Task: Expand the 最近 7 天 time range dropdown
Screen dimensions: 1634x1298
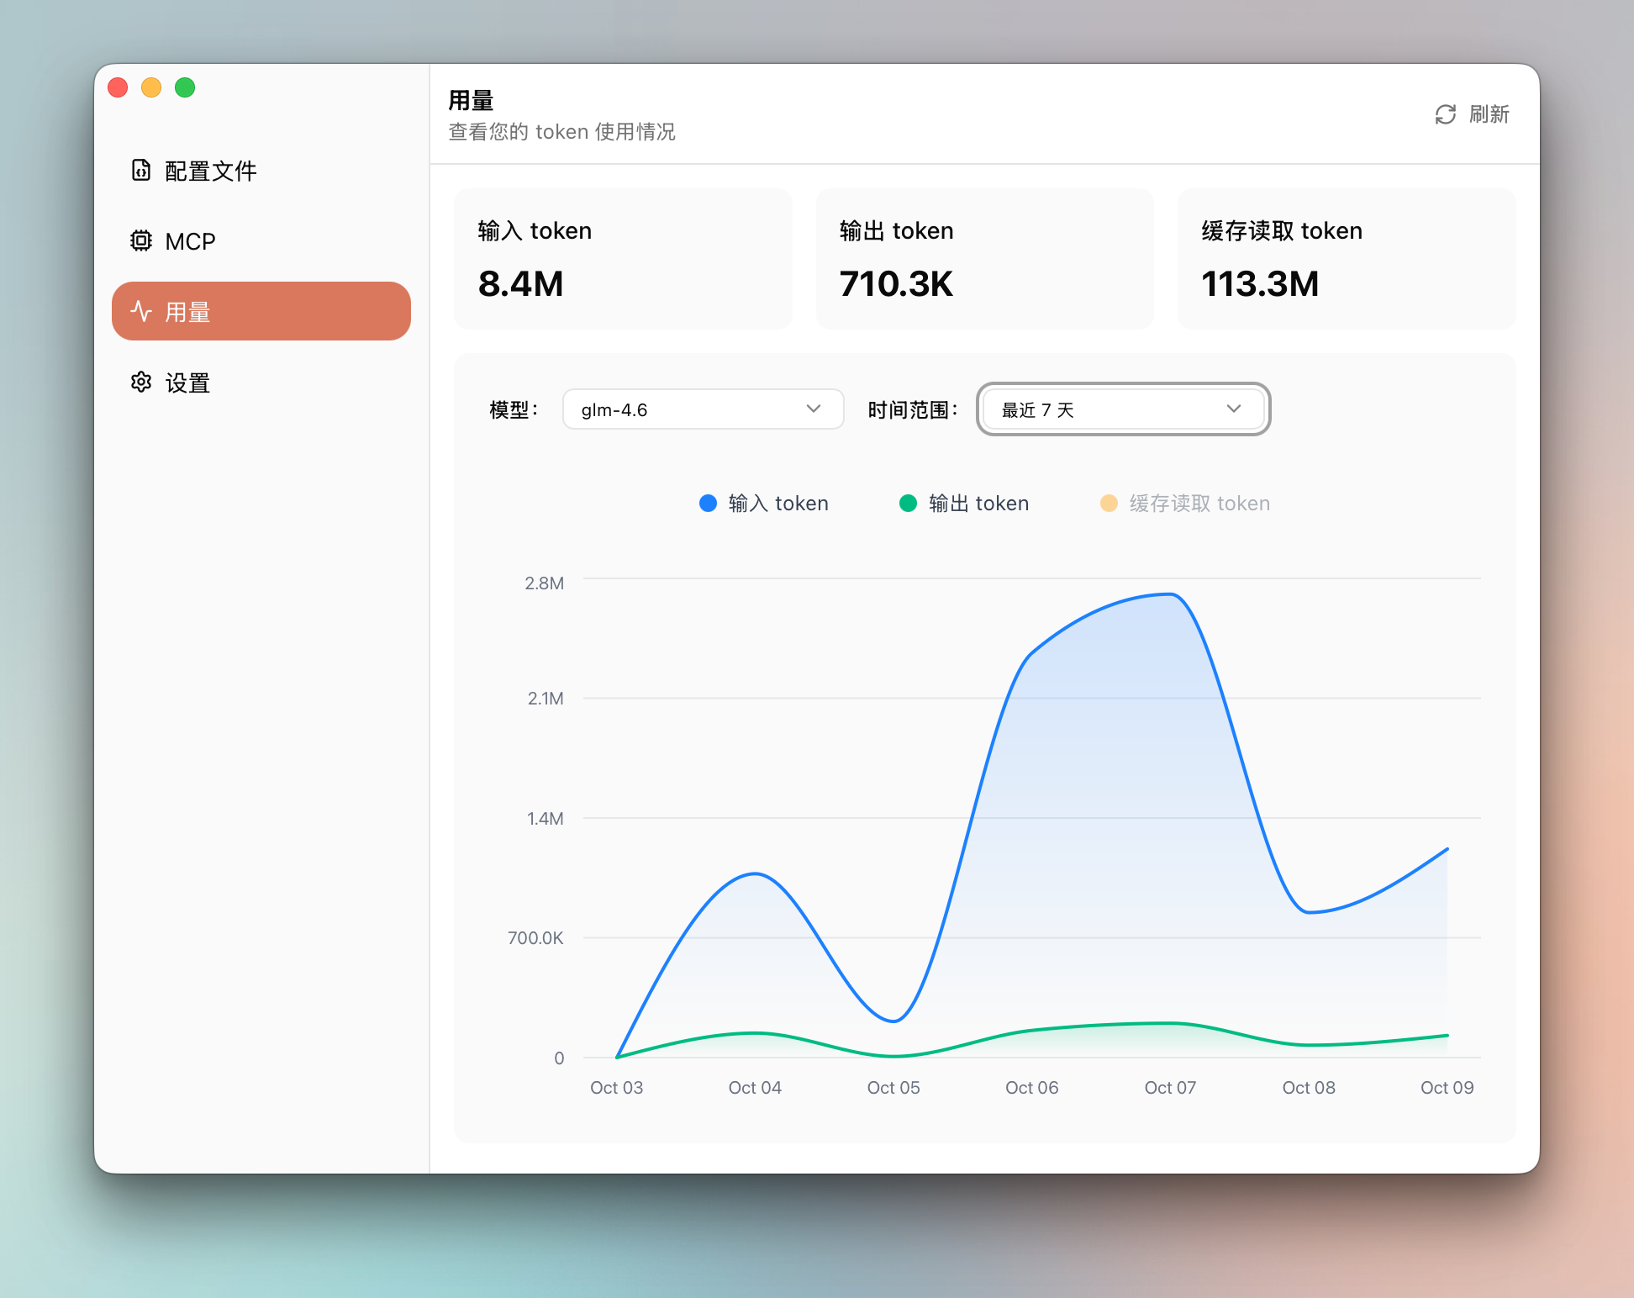Action: (1122, 409)
